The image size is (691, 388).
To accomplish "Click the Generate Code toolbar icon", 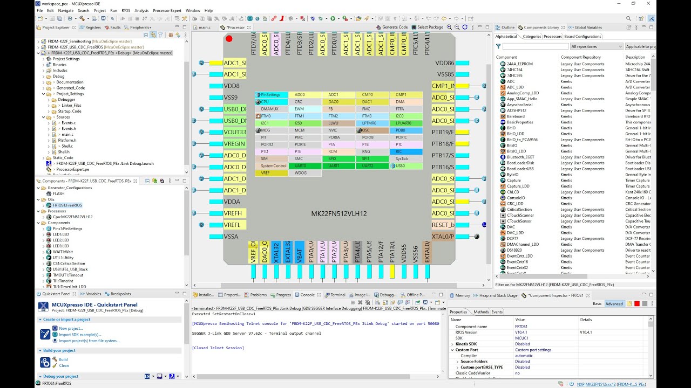I will [x=378, y=27].
